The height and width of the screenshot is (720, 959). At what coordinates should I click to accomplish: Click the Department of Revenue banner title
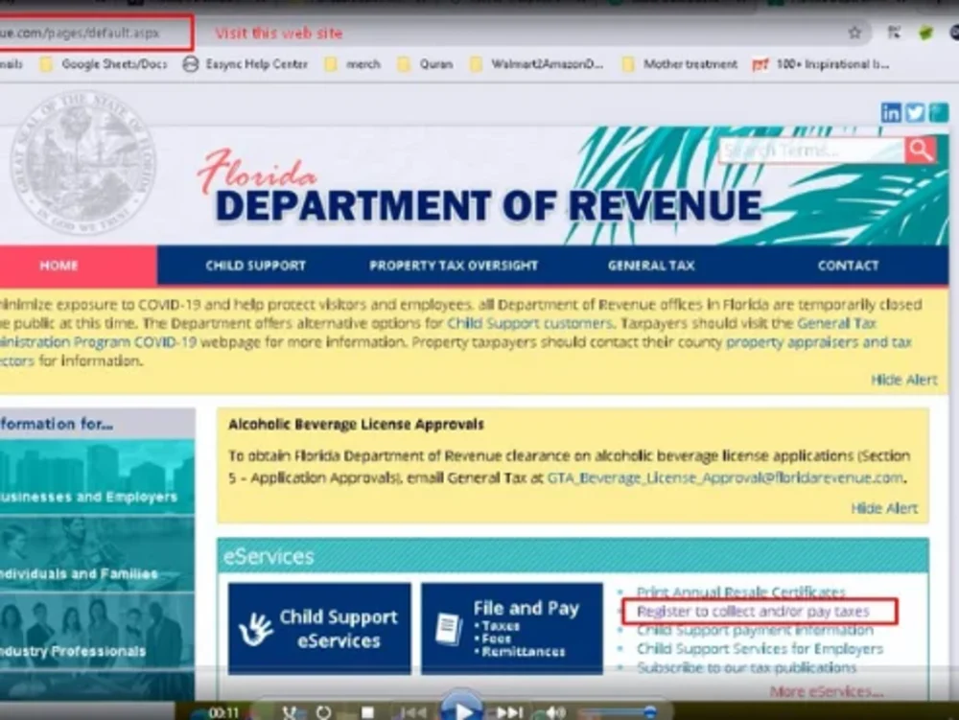tap(488, 204)
